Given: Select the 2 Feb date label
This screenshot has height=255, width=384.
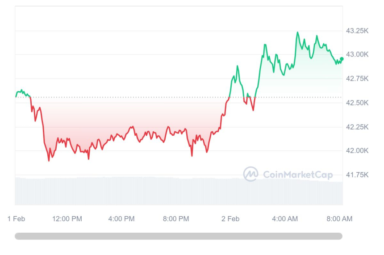Looking at the screenshot, I should [x=230, y=219].
